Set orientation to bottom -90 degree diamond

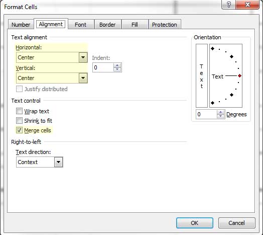(212, 103)
